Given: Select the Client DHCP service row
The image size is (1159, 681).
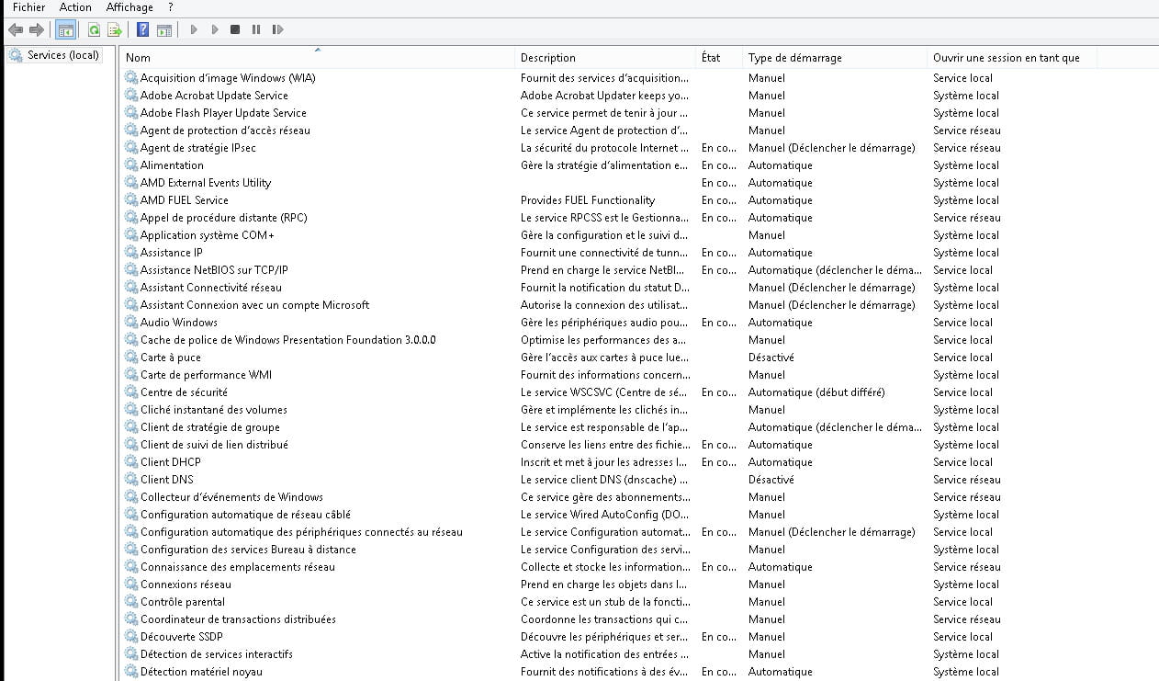Looking at the screenshot, I should [170, 462].
